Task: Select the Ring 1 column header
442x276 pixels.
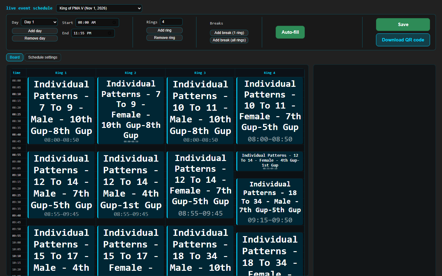Action: (x=61, y=73)
